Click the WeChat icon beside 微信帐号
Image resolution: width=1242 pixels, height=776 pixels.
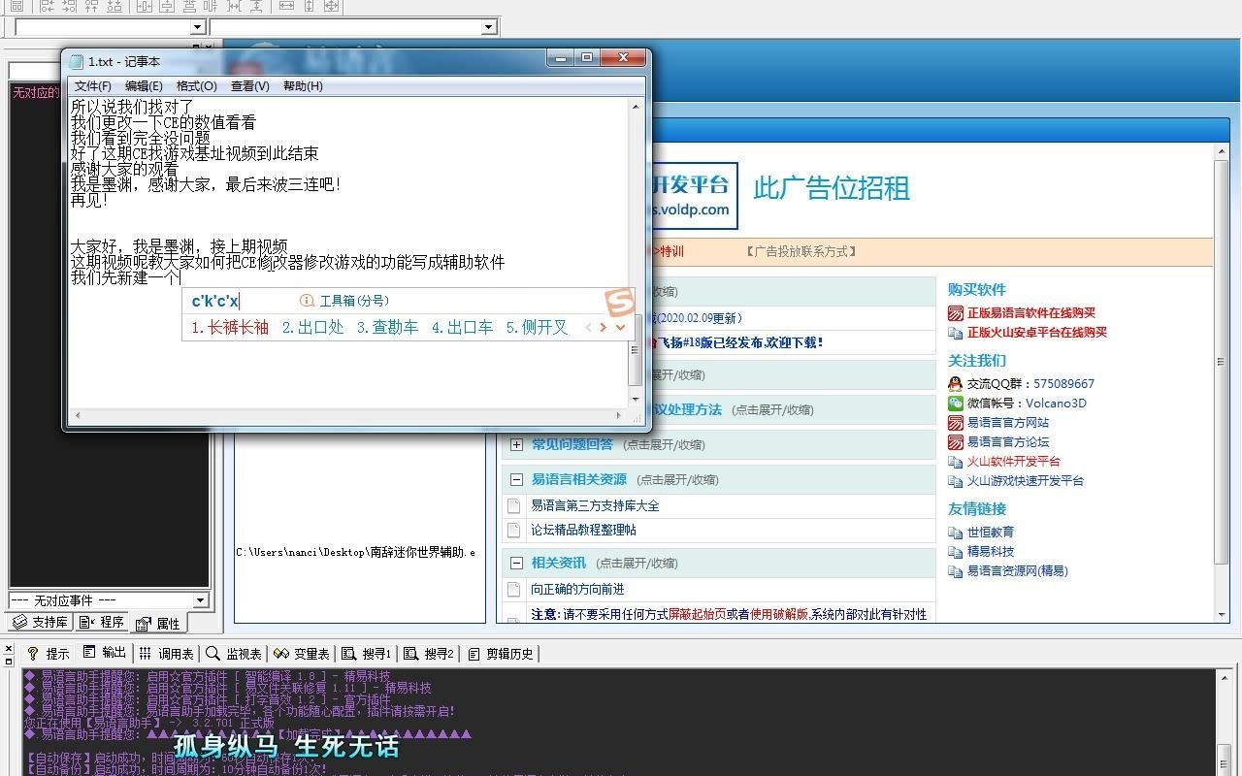pyautogui.click(x=956, y=404)
